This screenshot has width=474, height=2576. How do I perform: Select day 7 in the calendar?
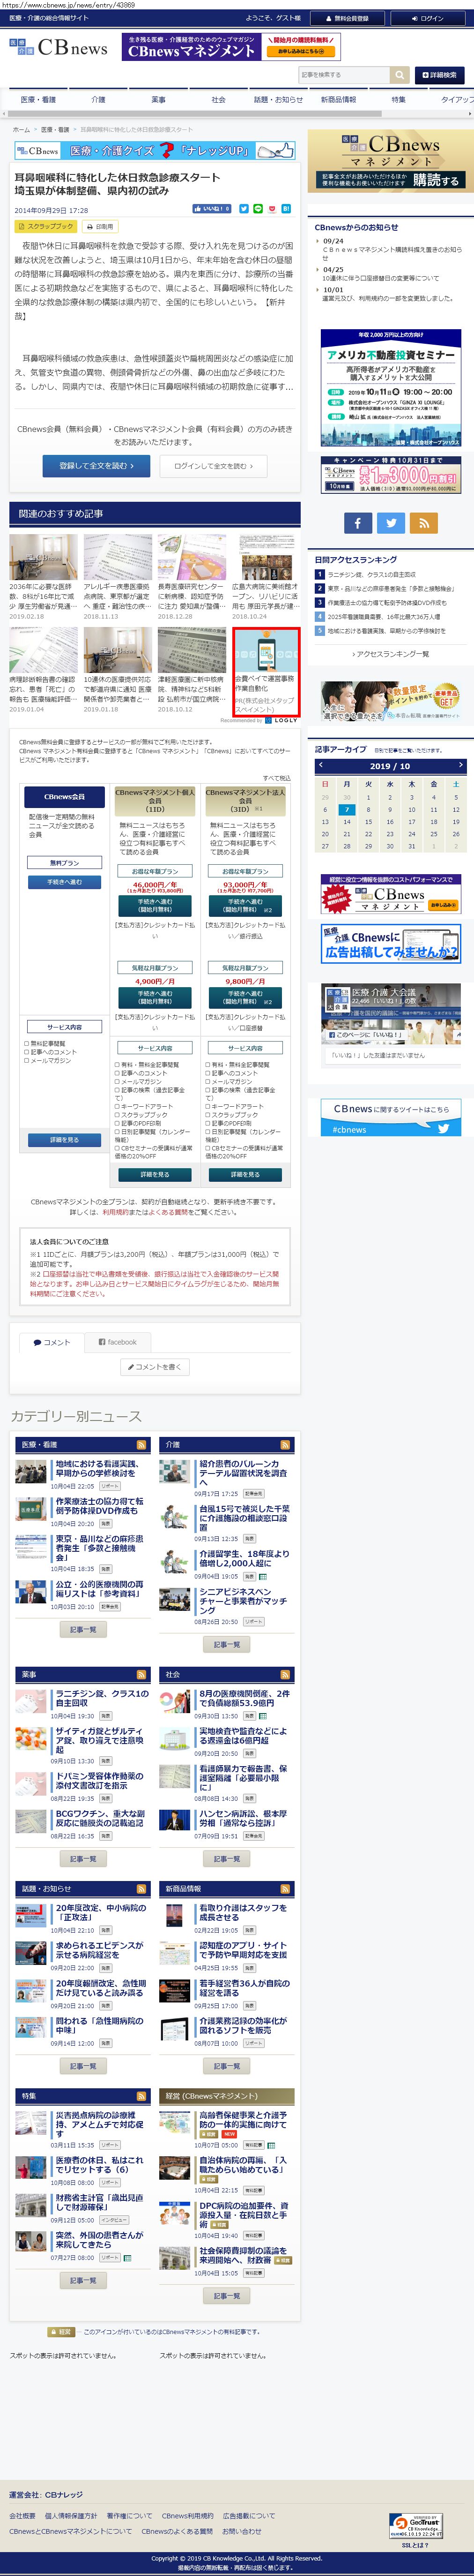[346, 810]
